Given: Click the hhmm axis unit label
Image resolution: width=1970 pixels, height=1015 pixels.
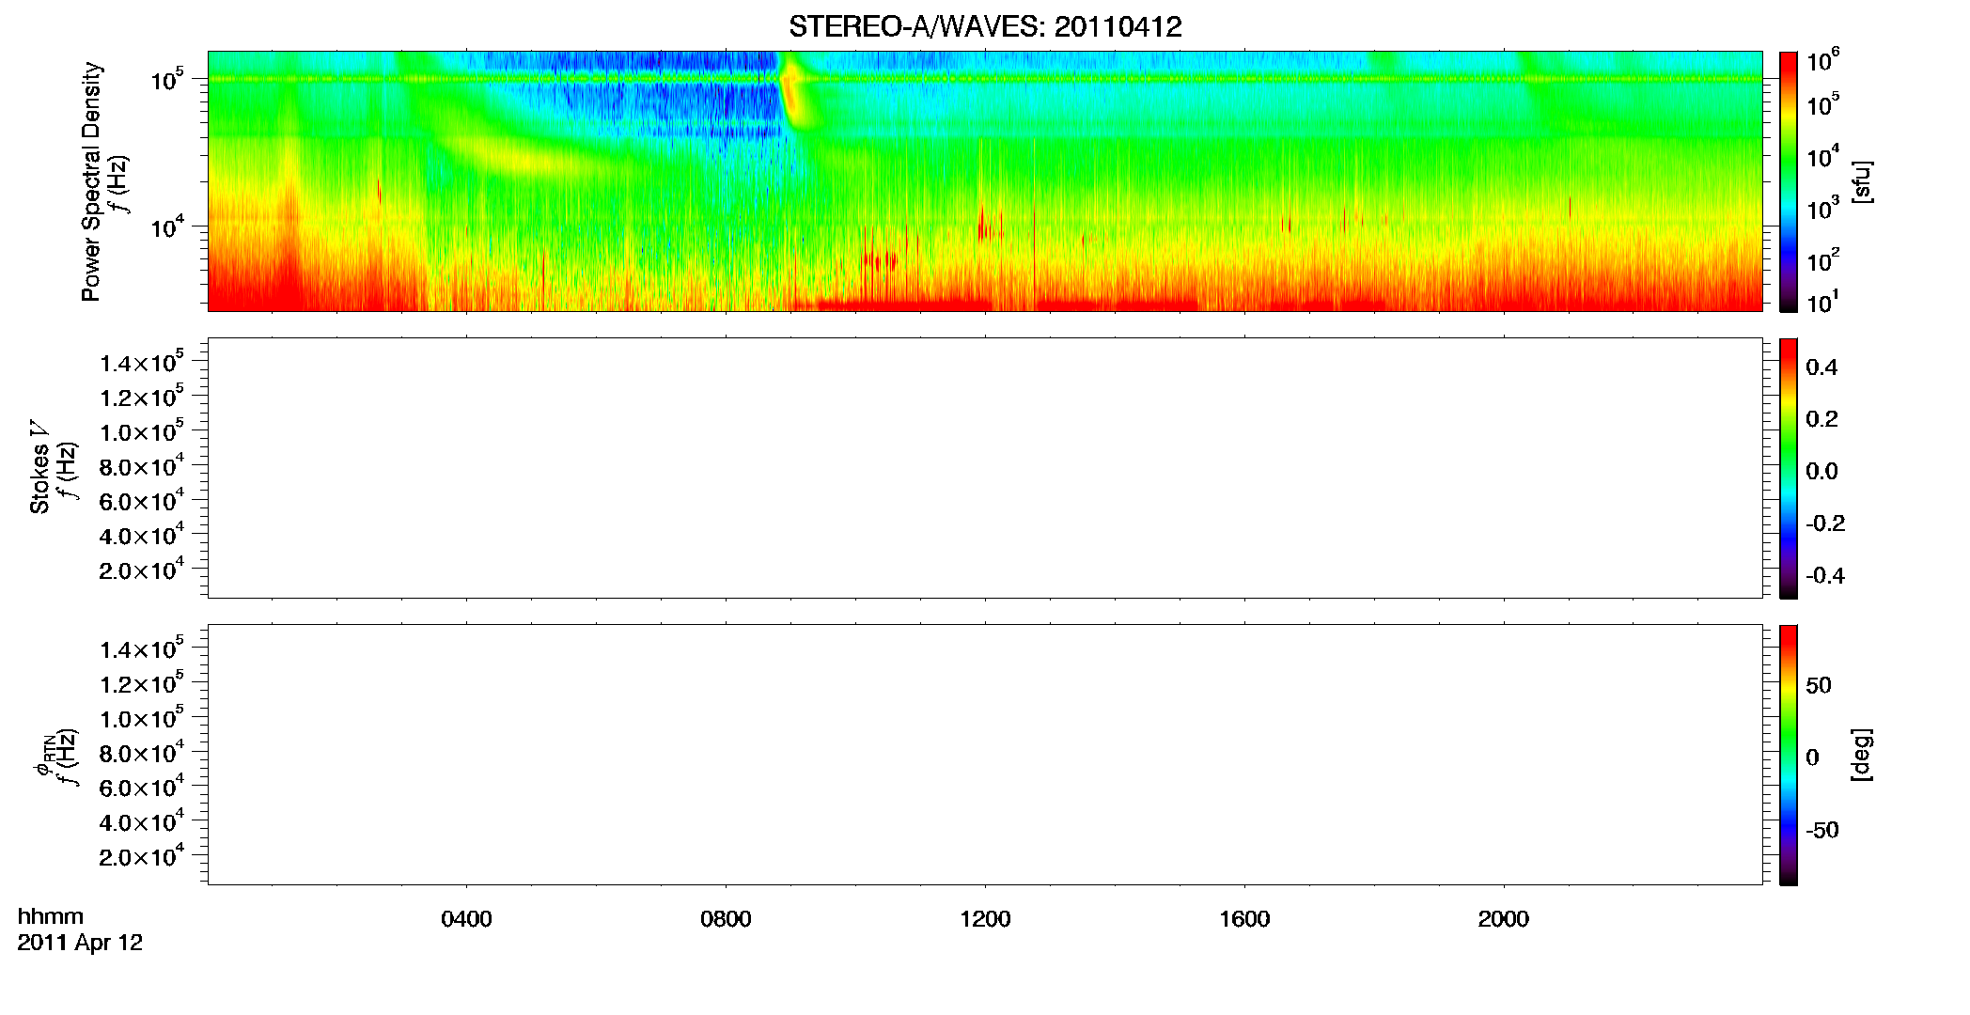Looking at the screenshot, I should (x=51, y=916).
